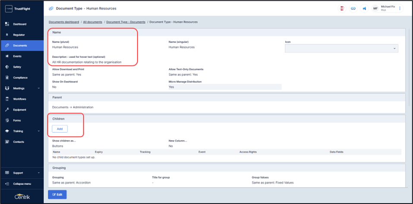This screenshot has width=413, height=204.
Task: Select the Documents paperclip icon in sidebar
Action: pyautogui.click(x=7, y=46)
